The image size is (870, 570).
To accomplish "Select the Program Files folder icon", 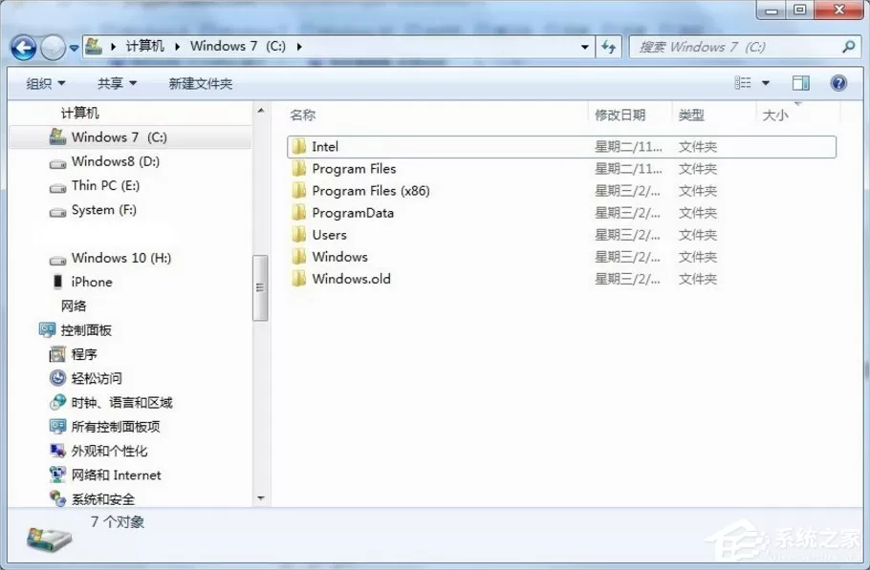I will (299, 168).
